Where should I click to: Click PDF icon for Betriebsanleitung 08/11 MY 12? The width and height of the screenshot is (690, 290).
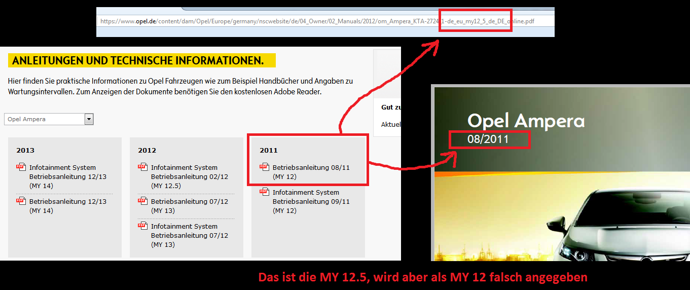264,167
